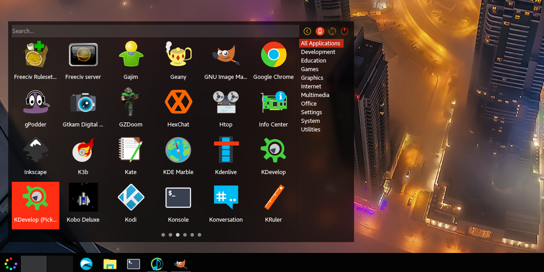Open the Htop system monitor
Image resolution: width=544 pixels, height=272 pixels.
(x=226, y=102)
